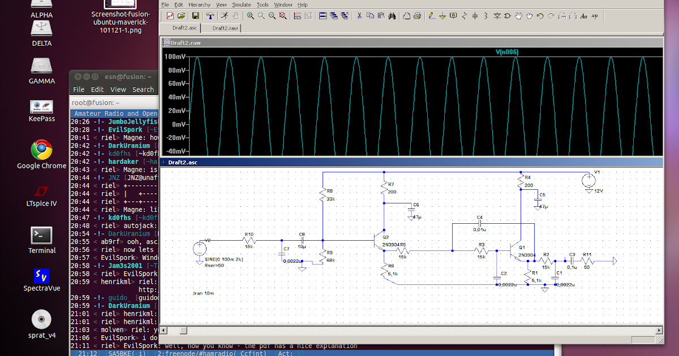Place a Ground symbol
This screenshot has height=356, width=679.
(442, 16)
